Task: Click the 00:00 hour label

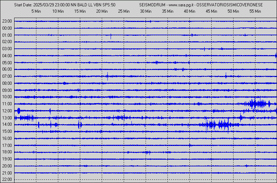Action: [7, 28]
